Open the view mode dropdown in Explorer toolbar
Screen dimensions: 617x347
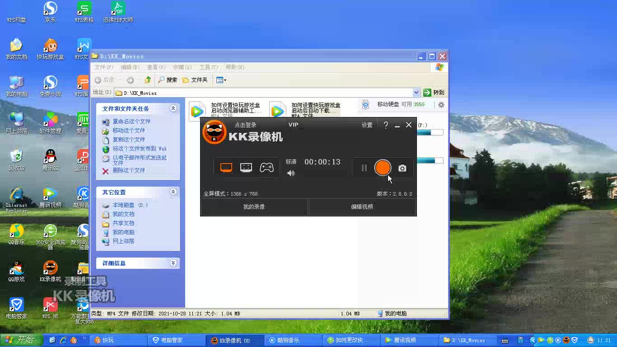click(x=221, y=80)
